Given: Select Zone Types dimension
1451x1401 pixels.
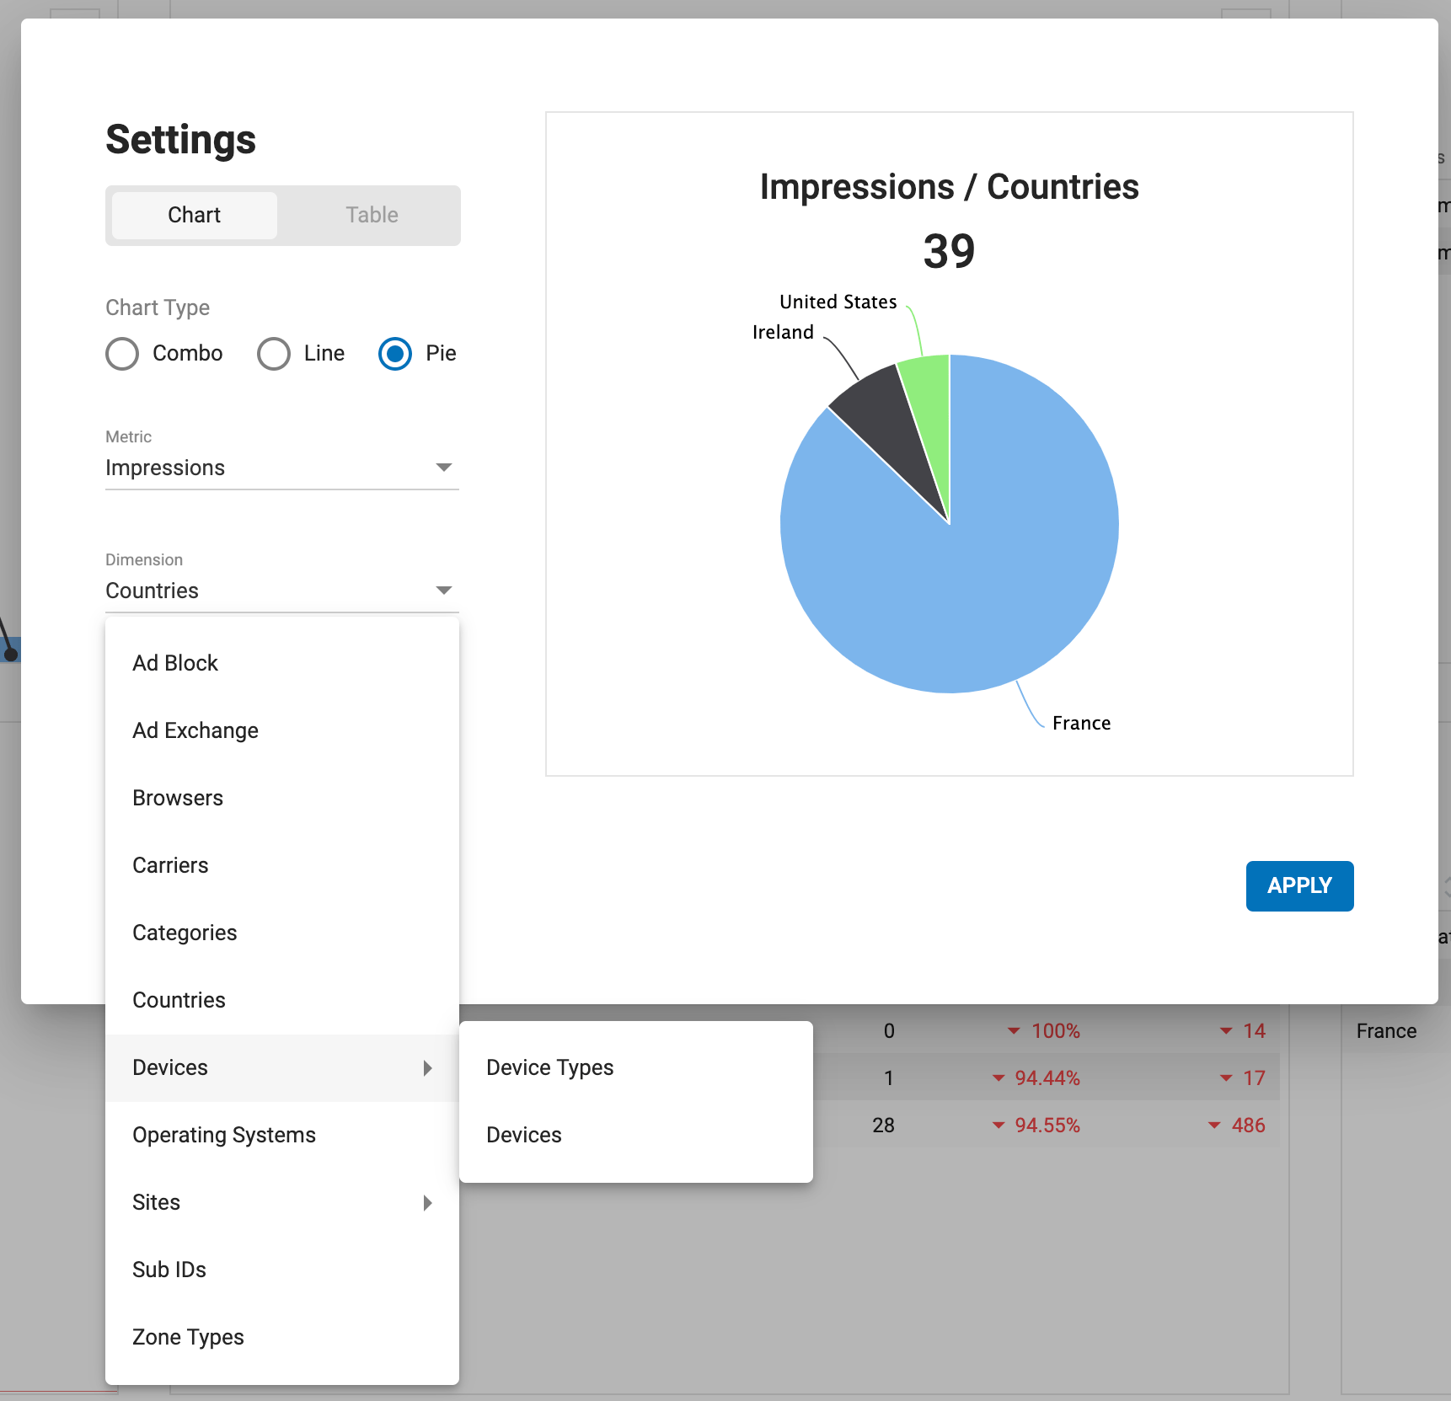Looking at the screenshot, I should pyautogui.click(x=187, y=1337).
